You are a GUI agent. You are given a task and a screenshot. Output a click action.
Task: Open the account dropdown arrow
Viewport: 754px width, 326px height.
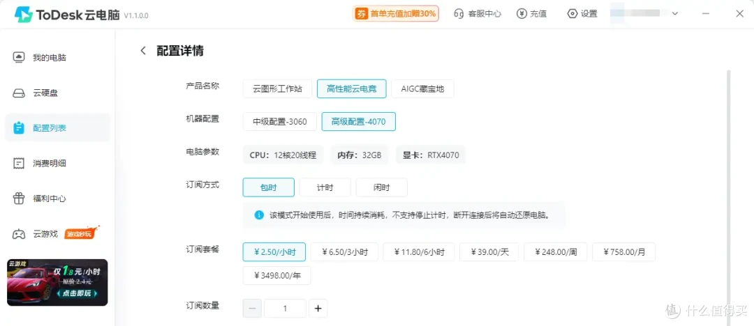pos(675,13)
